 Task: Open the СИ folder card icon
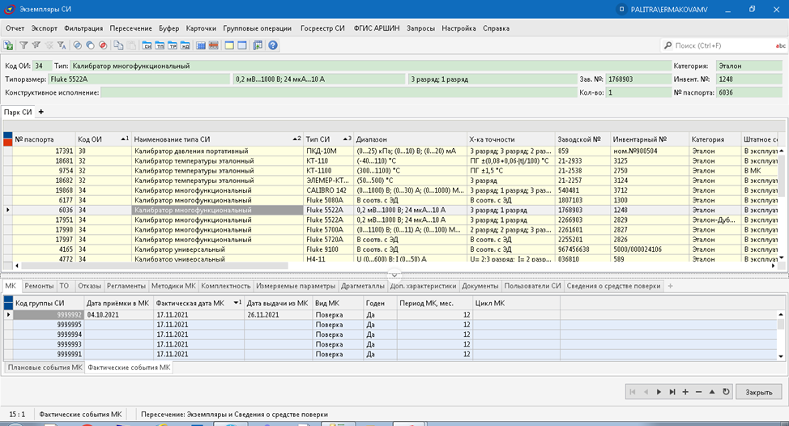(147, 45)
